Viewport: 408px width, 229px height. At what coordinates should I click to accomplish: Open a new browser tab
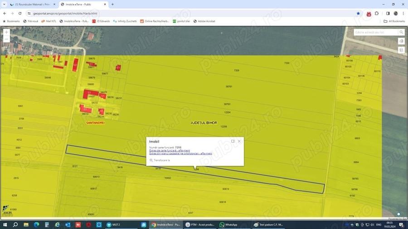[113, 5]
